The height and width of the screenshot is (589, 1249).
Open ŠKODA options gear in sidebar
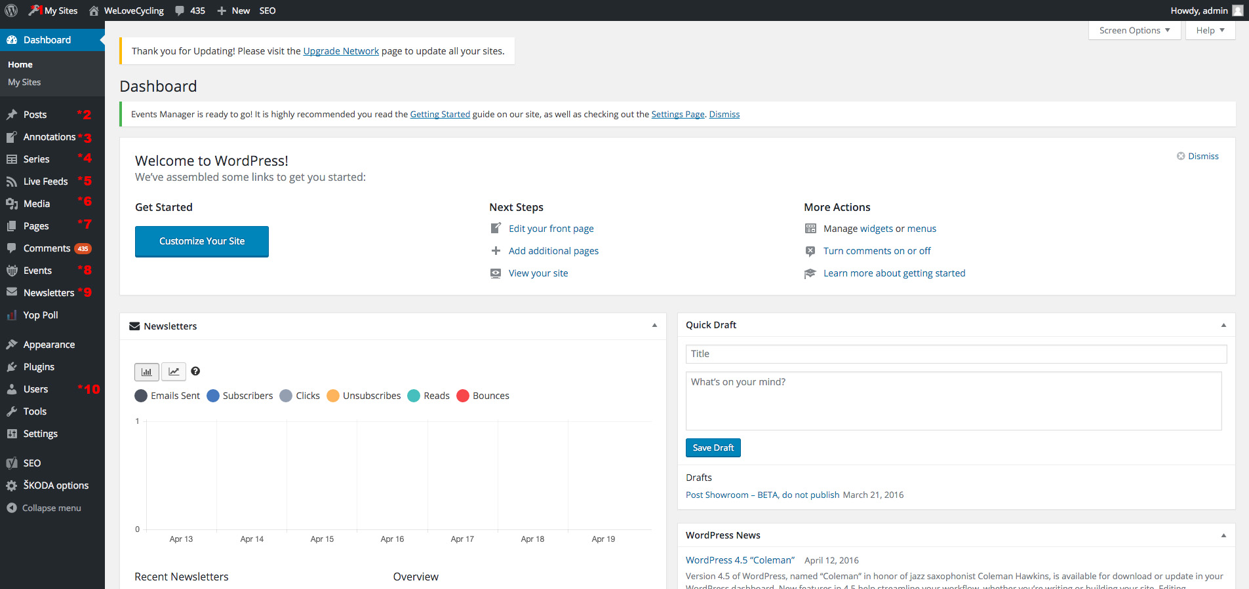pos(12,485)
